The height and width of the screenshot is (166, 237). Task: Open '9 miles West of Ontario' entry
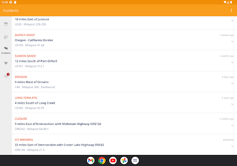tap(31, 82)
